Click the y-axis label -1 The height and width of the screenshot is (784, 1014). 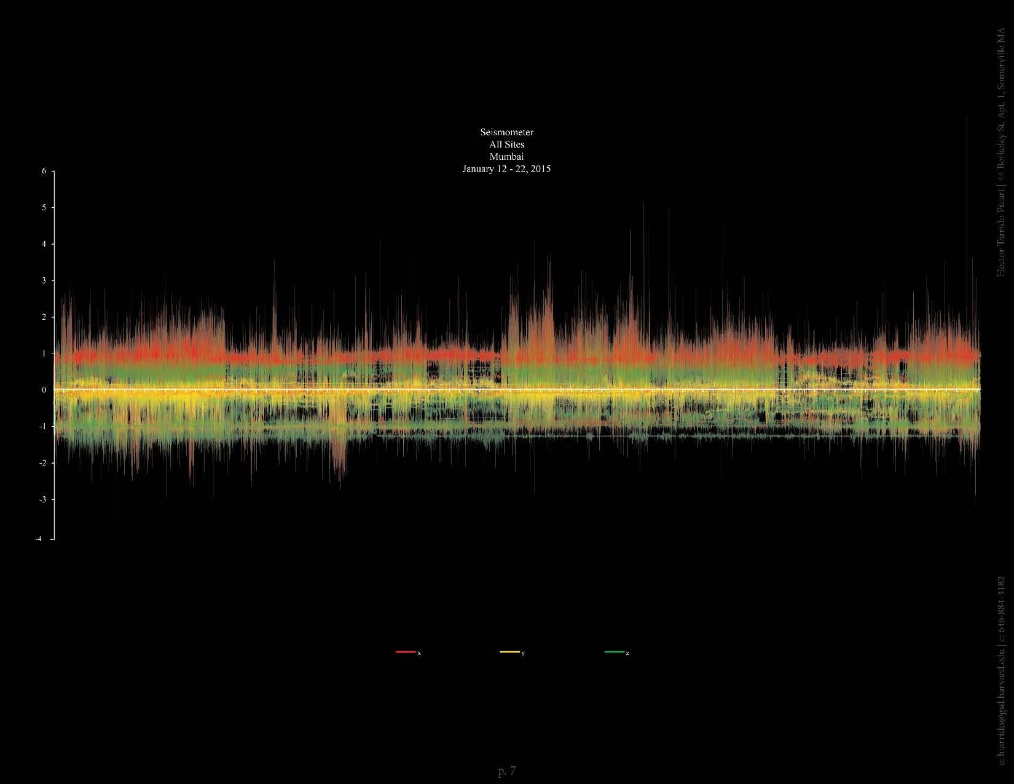(43, 426)
